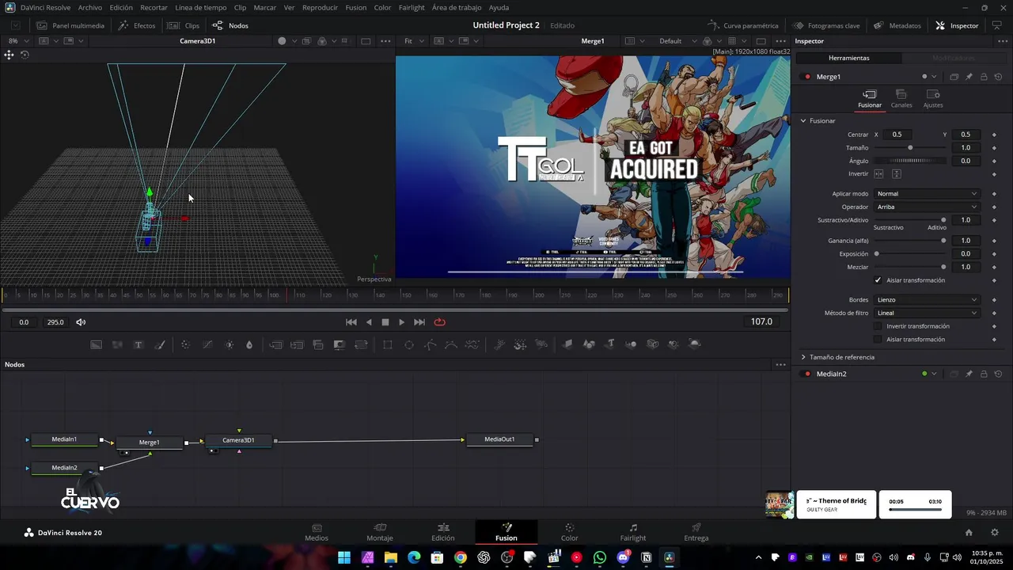Open the Archivo menu
The width and height of the screenshot is (1013, 570).
(x=89, y=7)
